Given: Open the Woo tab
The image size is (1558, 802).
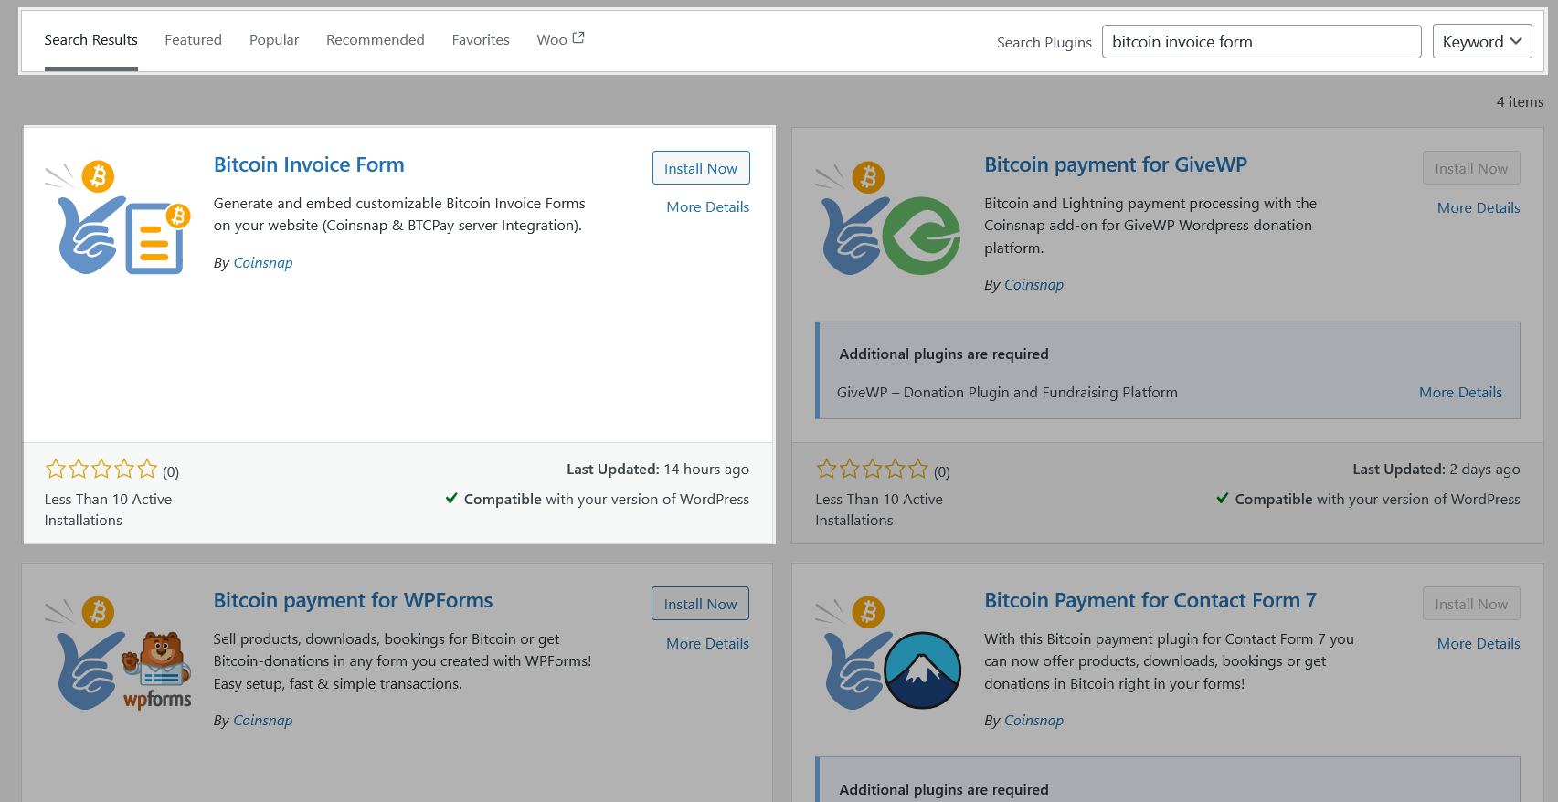Looking at the screenshot, I should click(x=560, y=39).
